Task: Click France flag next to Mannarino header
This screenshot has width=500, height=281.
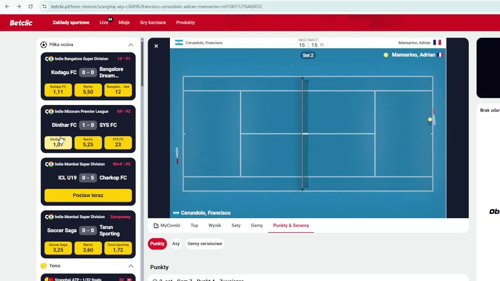Action: click(x=437, y=43)
